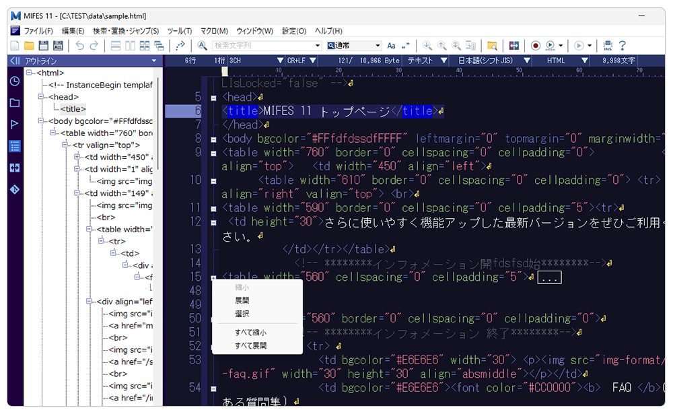Select すべて展開 in the context menu
Screen dimensions: 673x414
250,345
